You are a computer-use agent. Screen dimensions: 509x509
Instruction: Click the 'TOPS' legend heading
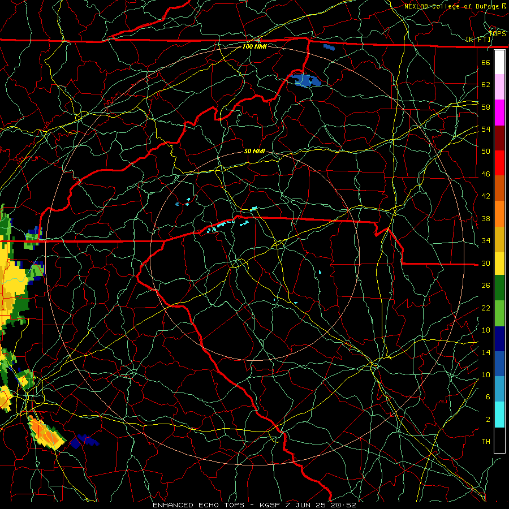(x=497, y=34)
